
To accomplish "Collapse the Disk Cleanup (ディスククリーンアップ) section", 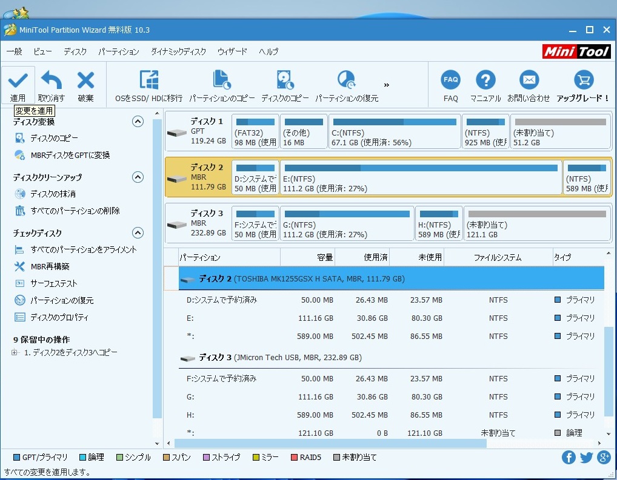I will pyautogui.click(x=138, y=177).
